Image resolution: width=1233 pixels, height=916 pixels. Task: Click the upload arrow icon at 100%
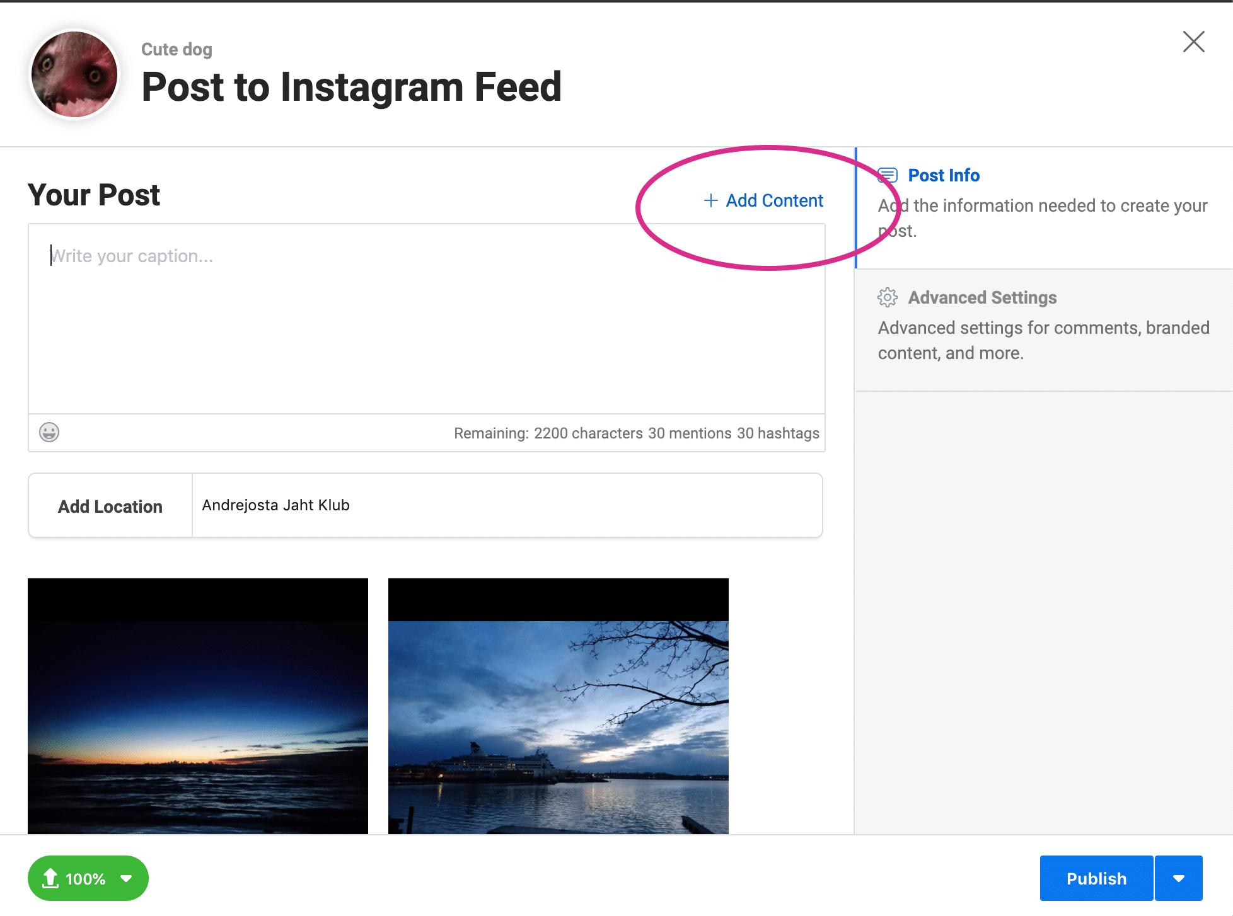coord(50,878)
